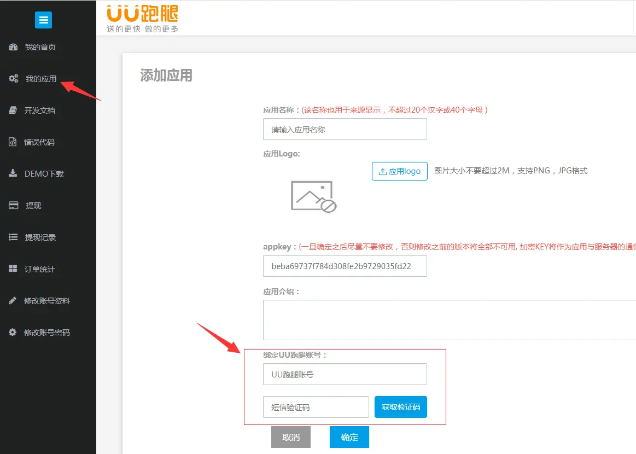
Task: Click the 应用名称 field label
Action: click(282, 110)
